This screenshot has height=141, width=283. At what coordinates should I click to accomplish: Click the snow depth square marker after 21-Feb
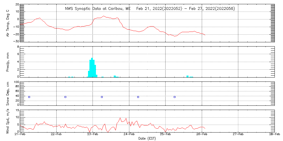29,97
